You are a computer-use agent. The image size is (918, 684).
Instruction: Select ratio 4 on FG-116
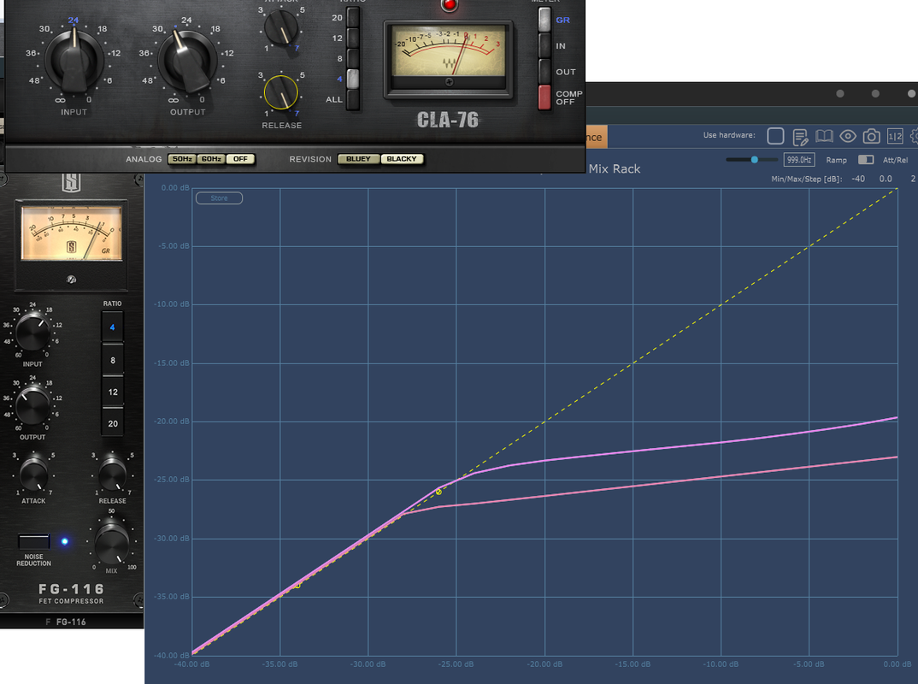click(113, 327)
